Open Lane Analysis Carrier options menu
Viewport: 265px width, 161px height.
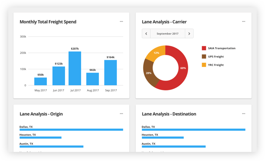point(243,21)
